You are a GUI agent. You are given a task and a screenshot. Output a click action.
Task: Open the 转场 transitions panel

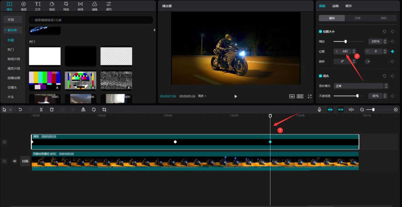click(x=80, y=6)
